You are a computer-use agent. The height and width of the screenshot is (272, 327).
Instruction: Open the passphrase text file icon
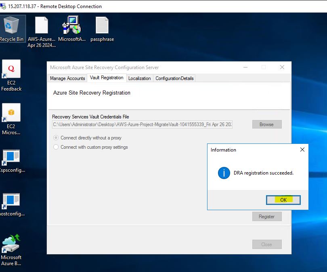[x=102, y=25]
